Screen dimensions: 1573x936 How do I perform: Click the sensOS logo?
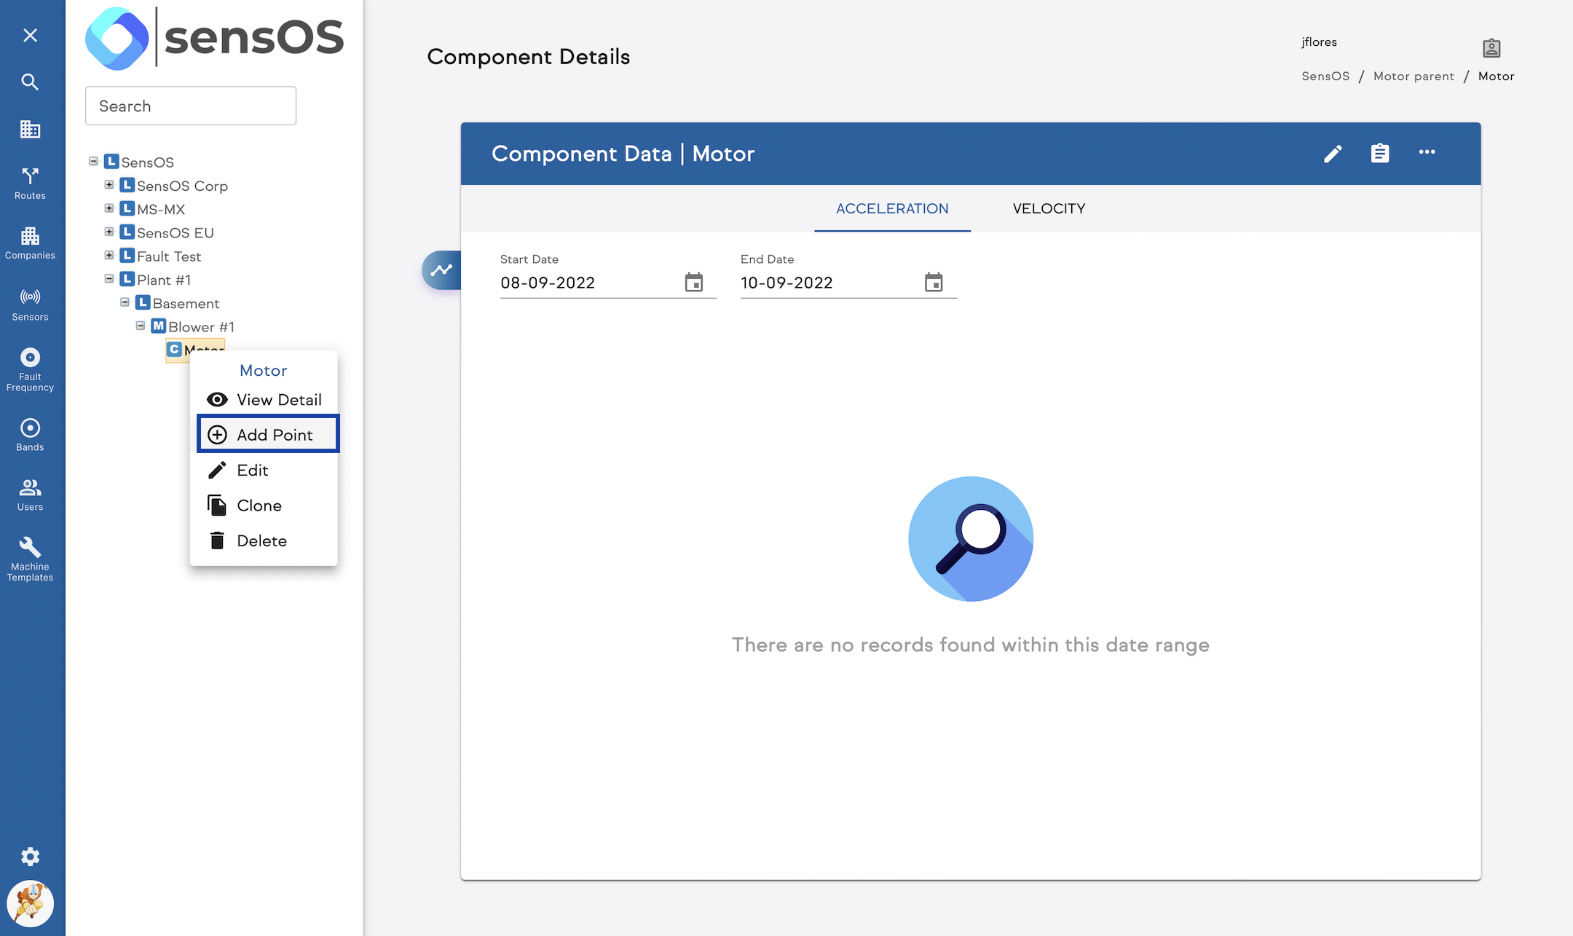(x=214, y=38)
